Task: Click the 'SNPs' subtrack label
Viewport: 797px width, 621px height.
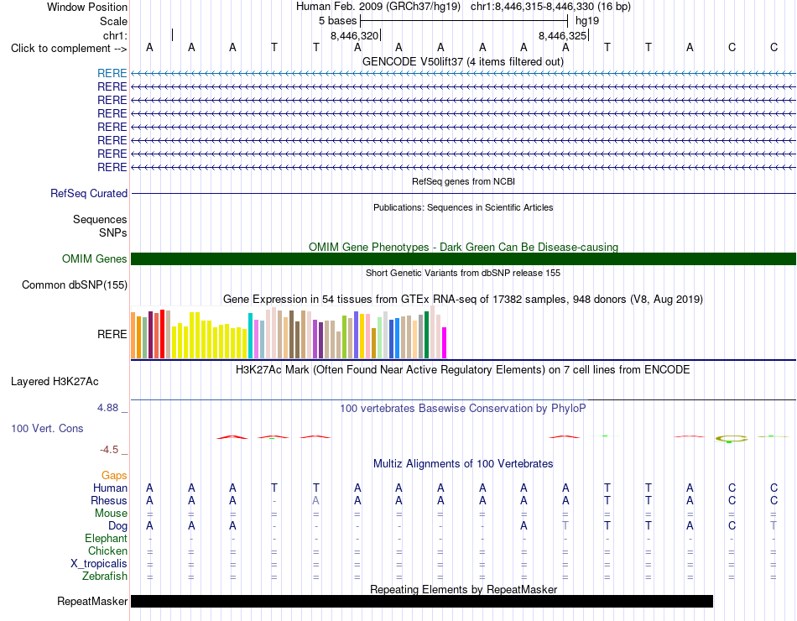Action: (113, 232)
